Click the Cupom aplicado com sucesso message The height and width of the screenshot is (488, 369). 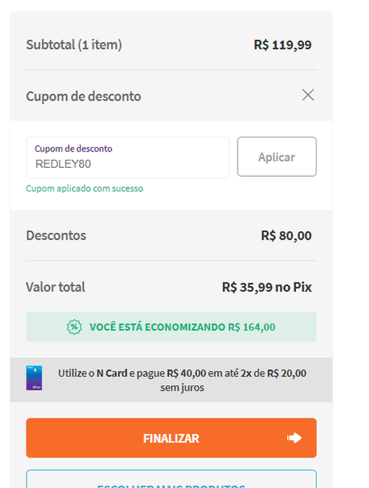[x=84, y=189]
